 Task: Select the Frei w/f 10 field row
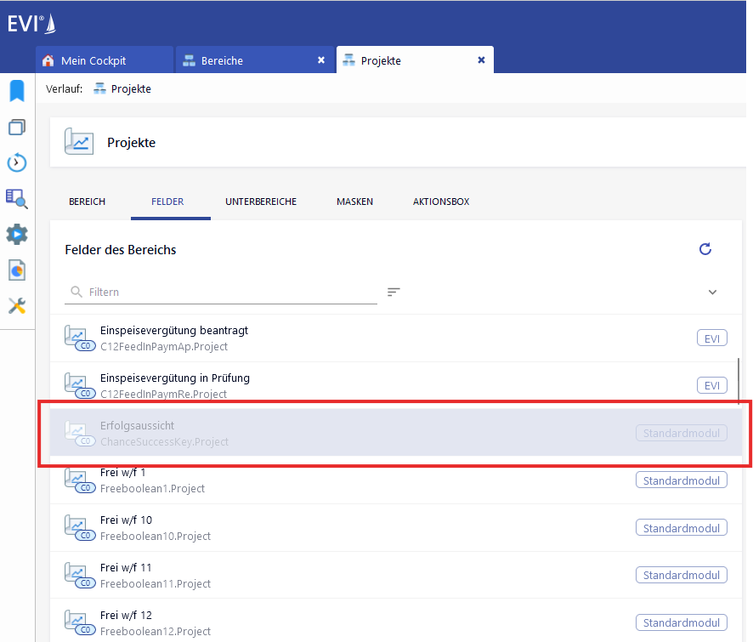(340, 527)
